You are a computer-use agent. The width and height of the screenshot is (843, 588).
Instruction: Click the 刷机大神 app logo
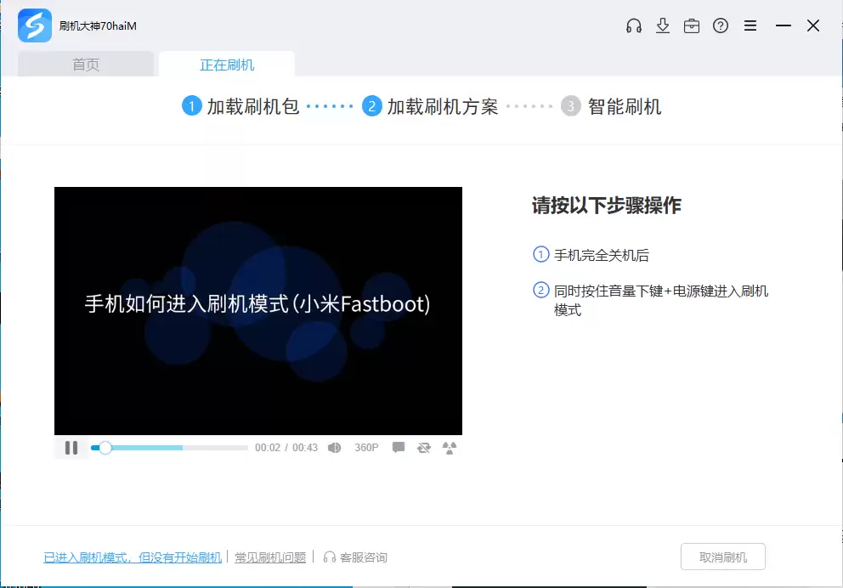pyautogui.click(x=35, y=25)
